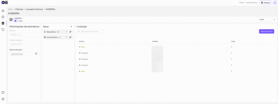Select the first Ativo license row
278x104 pixels.
(176, 47)
